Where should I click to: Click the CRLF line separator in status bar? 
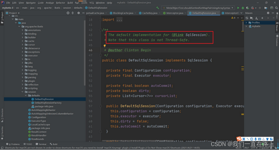pyautogui.click(x=246, y=148)
